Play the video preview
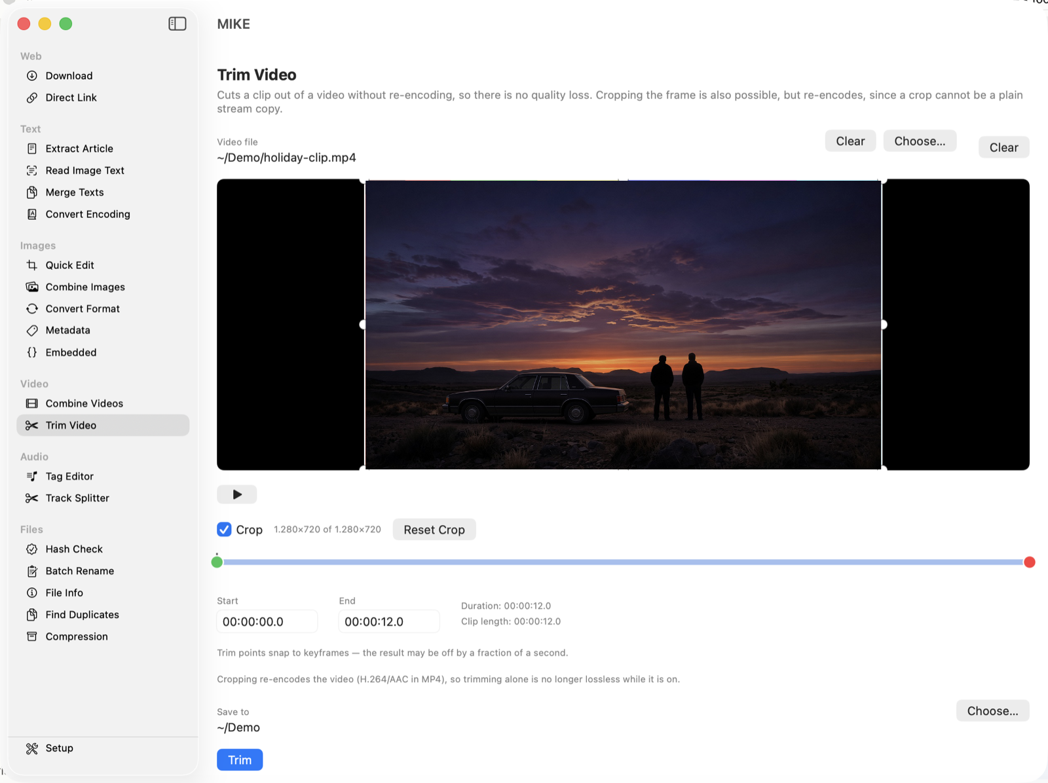Image resolution: width=1048 pixels, height=783 pixels. tap(237, 494)
